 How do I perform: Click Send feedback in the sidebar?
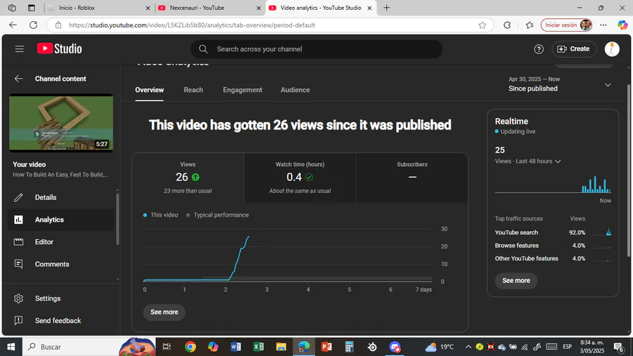point(61,321)
